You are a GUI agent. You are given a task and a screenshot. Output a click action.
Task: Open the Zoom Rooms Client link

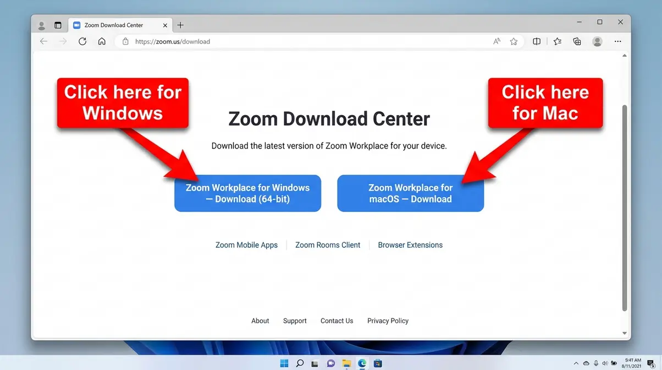tap(328, 245)
